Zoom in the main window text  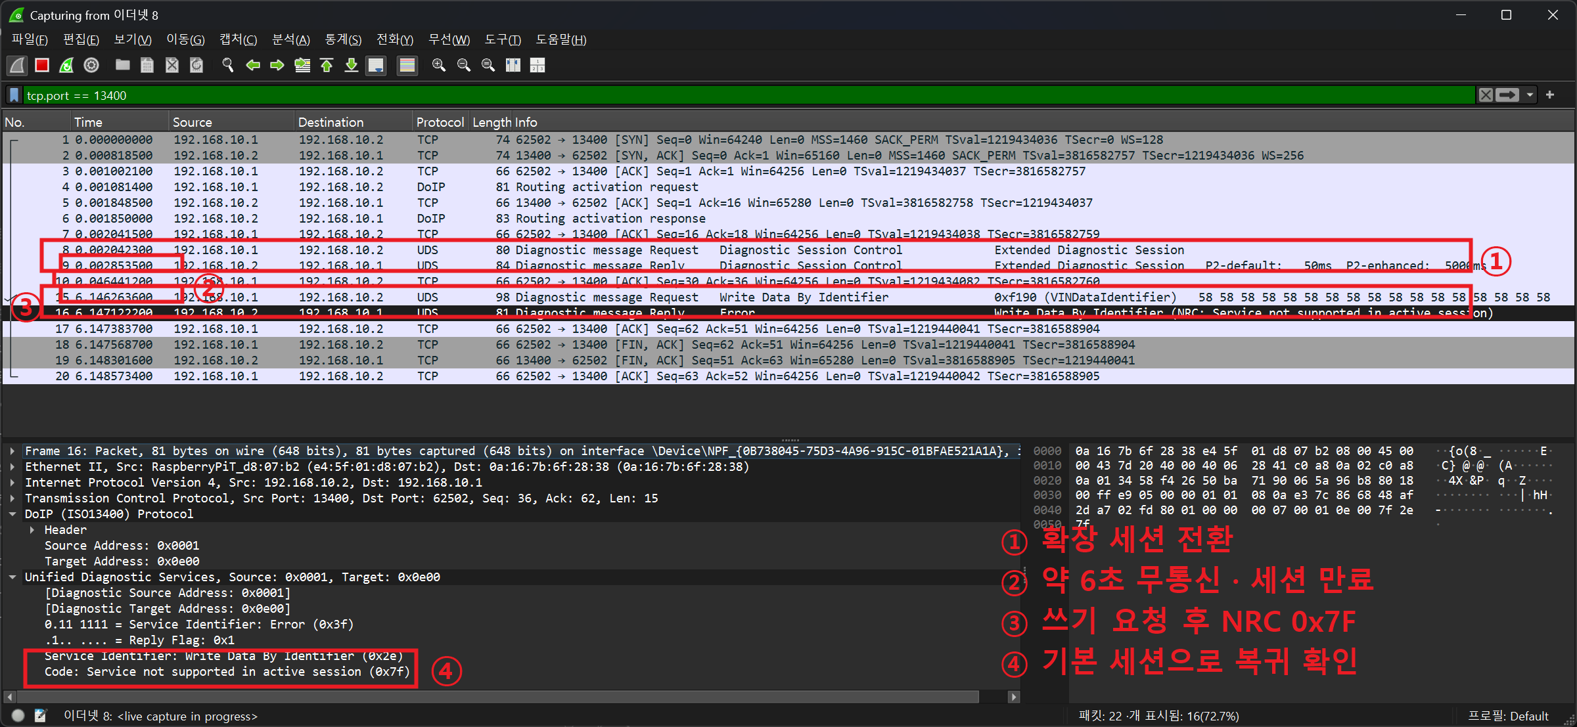click(438, 65)
